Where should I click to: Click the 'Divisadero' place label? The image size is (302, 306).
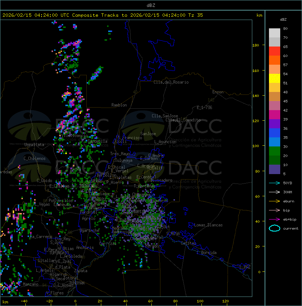tap(162, 180)
